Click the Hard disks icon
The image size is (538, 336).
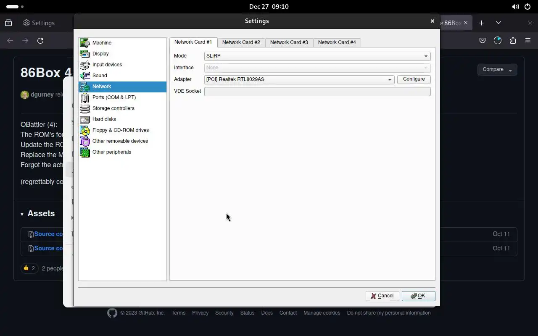(85, 119)
